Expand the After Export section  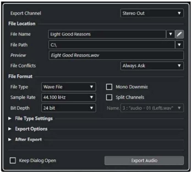pos(10,140)
